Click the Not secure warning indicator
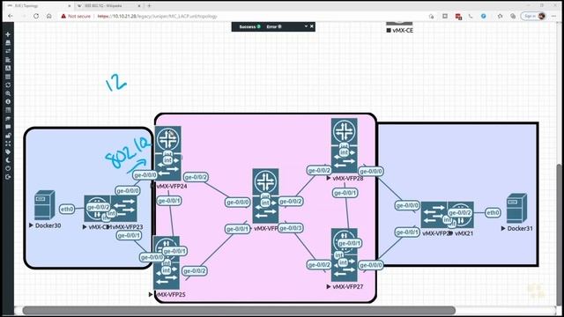The image size is (564, 317). (x=76, y=16)
